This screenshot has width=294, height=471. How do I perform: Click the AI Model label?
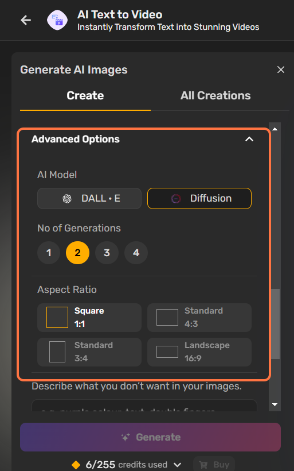pos(57,175)
